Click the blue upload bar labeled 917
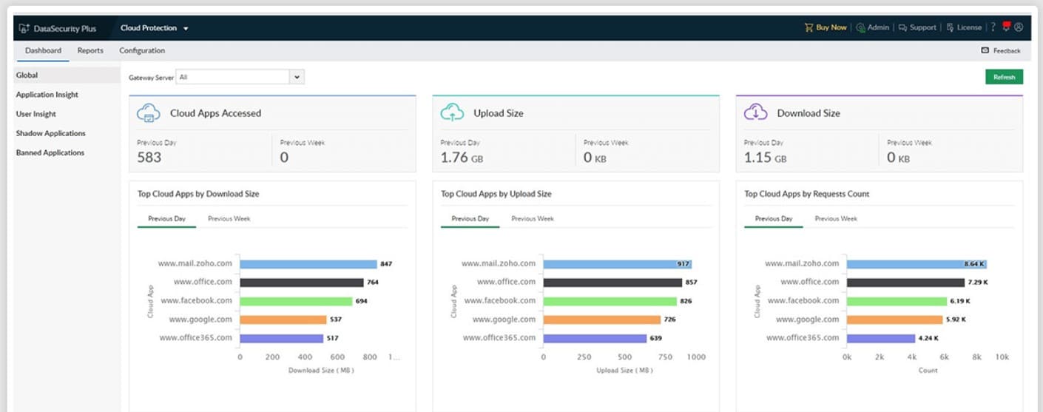The height and width of the screenshot is (412, 1043). pos(618,264)
